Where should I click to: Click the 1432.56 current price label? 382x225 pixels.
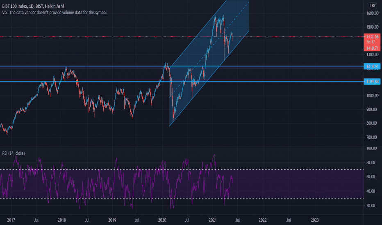[x=373, y=36]
